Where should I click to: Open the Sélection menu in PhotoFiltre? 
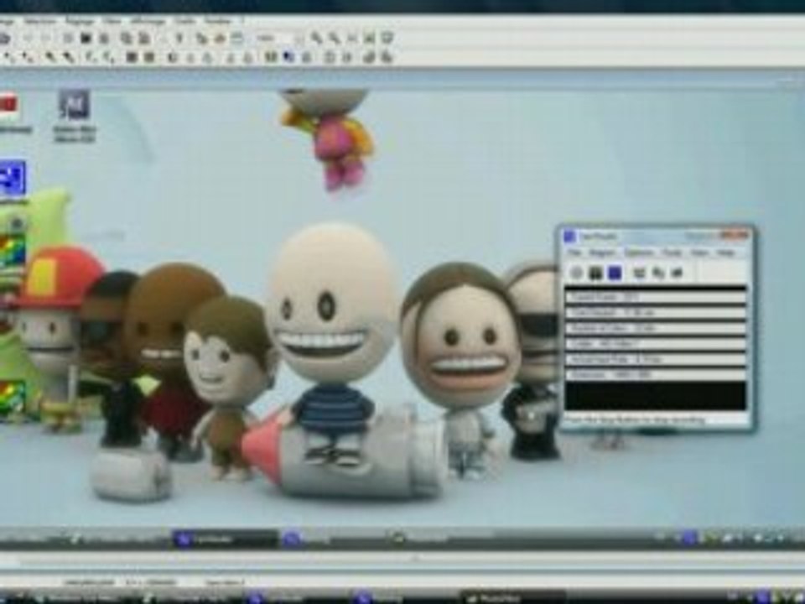[x=40, y=21]
